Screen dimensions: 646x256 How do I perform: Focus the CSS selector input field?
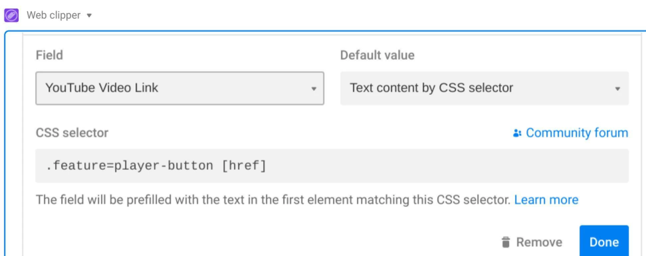332,166
